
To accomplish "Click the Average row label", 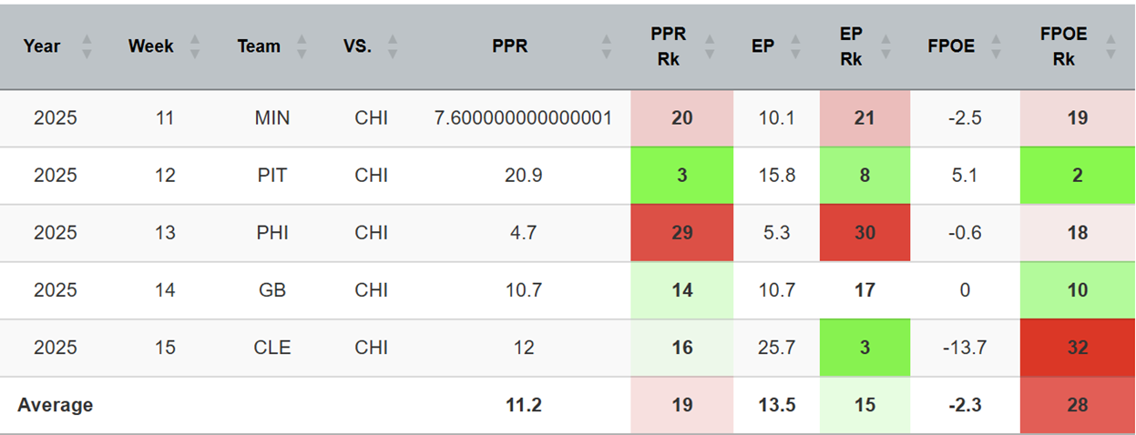I will coord(55,405).
